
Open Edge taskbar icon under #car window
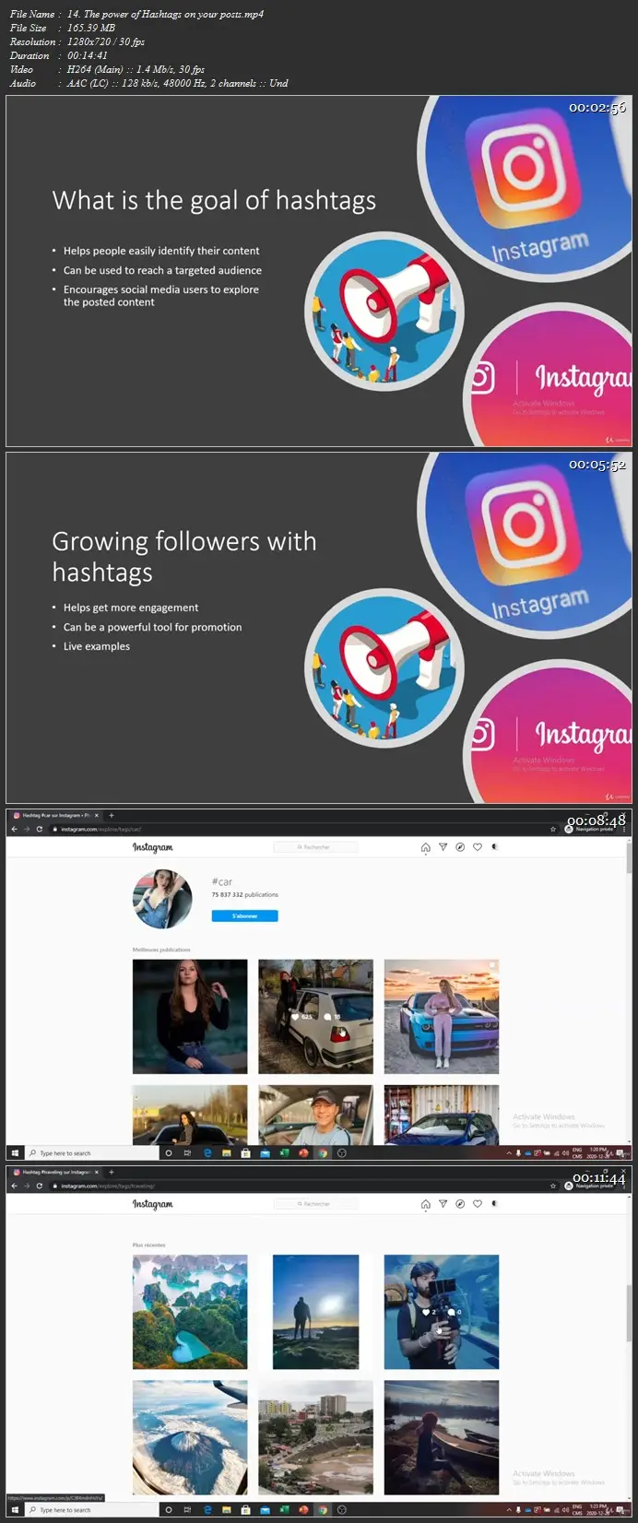click(x=207, y=1153)
